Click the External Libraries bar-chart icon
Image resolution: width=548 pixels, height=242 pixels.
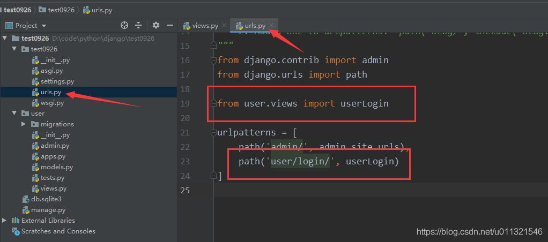coord(15,221)
